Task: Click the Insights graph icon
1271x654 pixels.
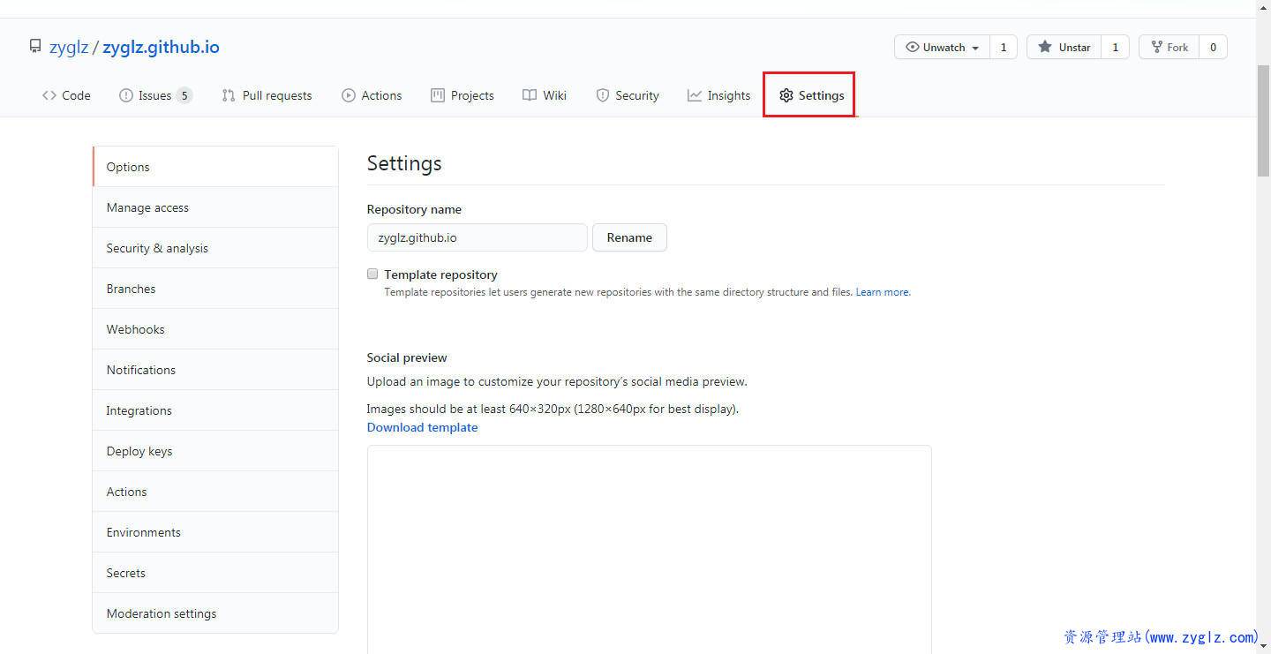Action: click(695, 95)
